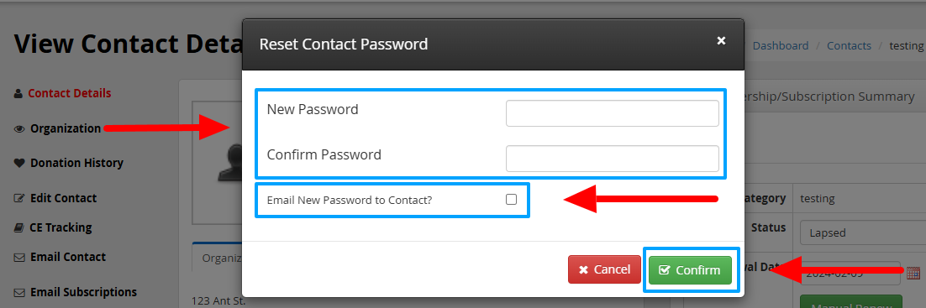Confirm the password reset
Viewport: 926px width, 308px height.
(690, 270)
